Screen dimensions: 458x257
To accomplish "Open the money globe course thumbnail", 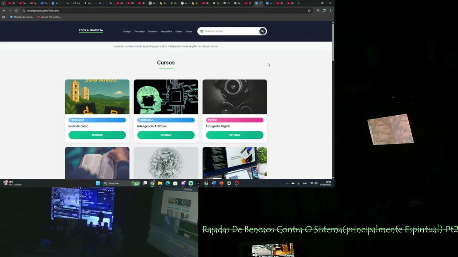I will coord(166,163).
